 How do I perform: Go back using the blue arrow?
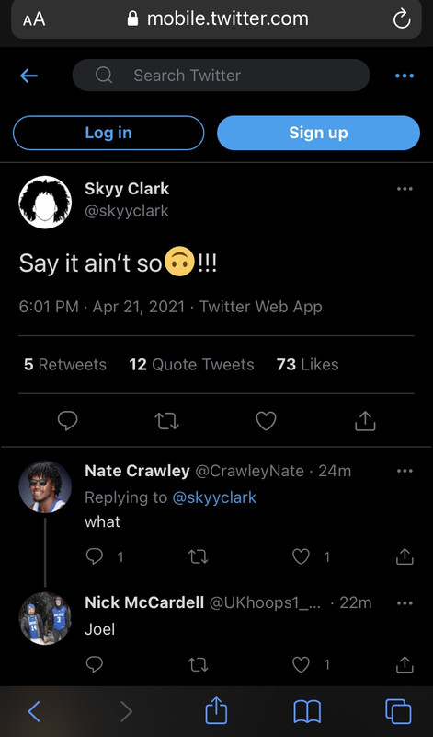pos(28,76)
